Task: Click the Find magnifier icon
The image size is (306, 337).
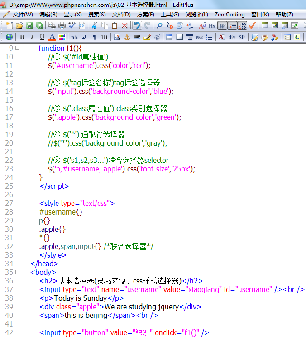Action: [x=159, y=25]
